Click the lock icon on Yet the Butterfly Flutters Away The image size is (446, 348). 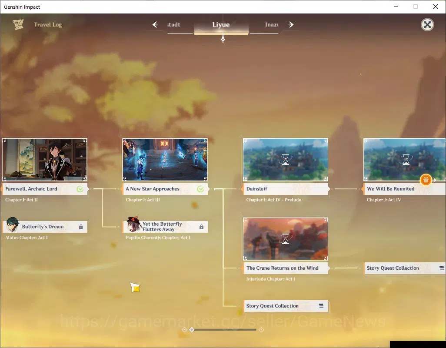pos(201,227)
